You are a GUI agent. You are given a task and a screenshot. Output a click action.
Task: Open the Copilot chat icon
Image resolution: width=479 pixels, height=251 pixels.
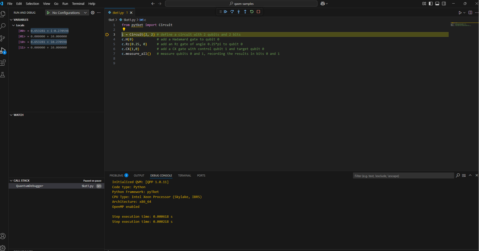pos(323,4)
